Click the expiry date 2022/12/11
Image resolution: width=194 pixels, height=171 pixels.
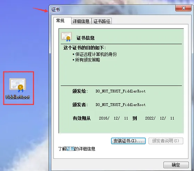[x=160, y=118]
